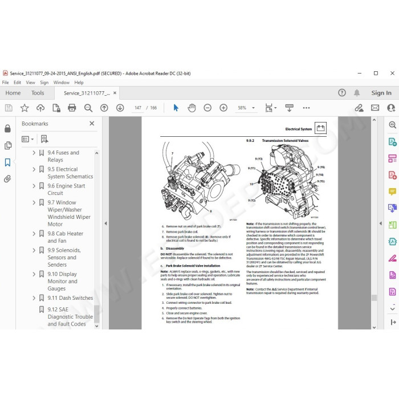The image size is (399, 399).
Task: Open the find text magnifier
Action: pyautogui.click(x=88, y=108)
